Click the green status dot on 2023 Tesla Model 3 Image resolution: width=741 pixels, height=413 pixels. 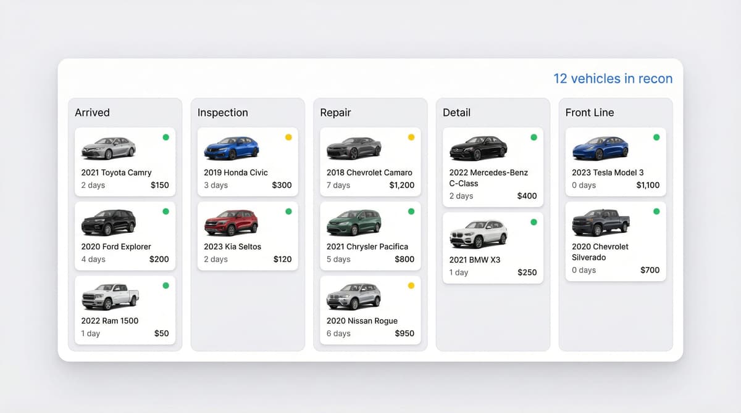[656, 137]
